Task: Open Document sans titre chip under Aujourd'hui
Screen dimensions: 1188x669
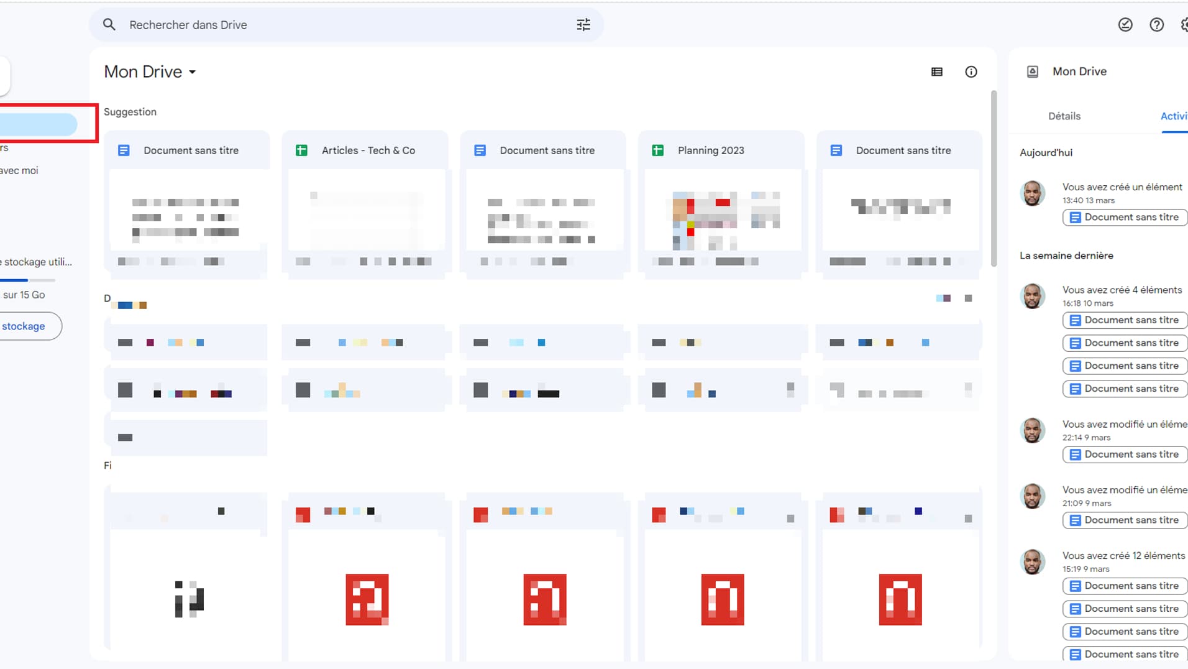Action: (x=1125, y=218)
